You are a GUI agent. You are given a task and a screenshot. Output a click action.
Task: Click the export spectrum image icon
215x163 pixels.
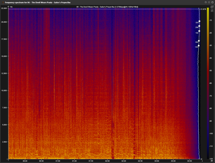click(x=212, y=7)
